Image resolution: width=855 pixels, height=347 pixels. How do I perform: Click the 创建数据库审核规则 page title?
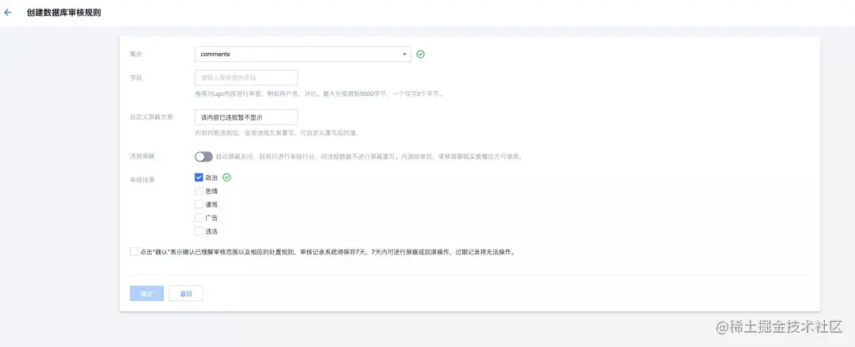pyautogui.click(x=64, y=13)
